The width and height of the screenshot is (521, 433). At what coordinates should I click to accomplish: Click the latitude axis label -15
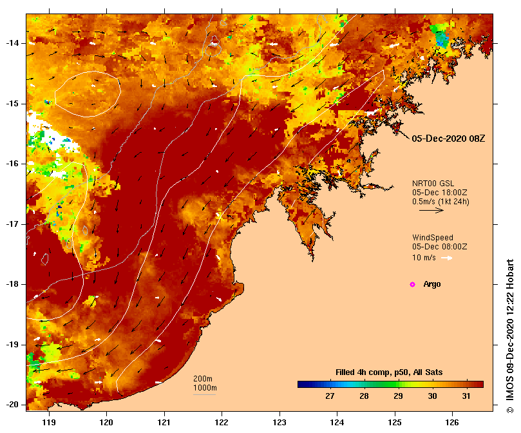click(x=12, y=104)
